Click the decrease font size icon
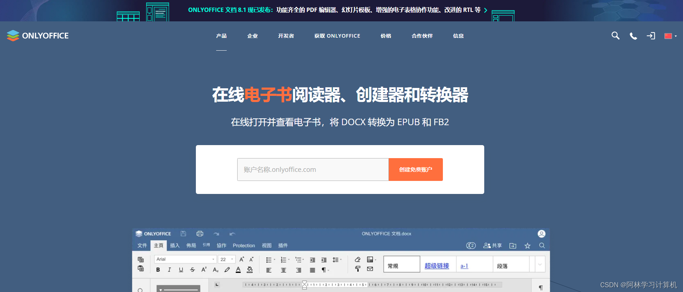The image size is (683, 292). click(251, 259)
